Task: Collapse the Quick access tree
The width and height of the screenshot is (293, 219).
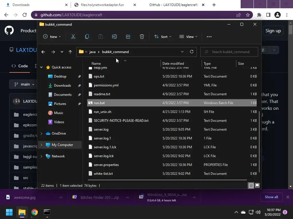Action: (x=41, y=67)
